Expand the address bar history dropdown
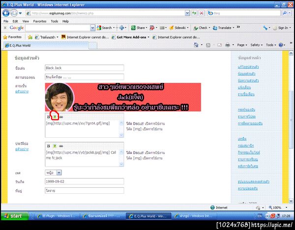Screen dimensions: 295x230 [x=187, y=13]
